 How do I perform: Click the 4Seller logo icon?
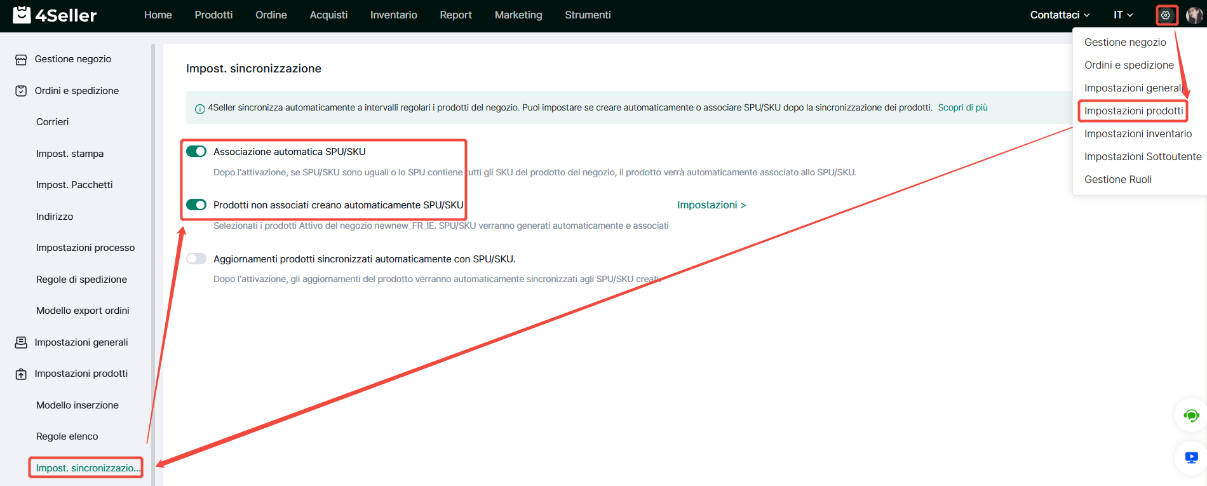[22, 15]
